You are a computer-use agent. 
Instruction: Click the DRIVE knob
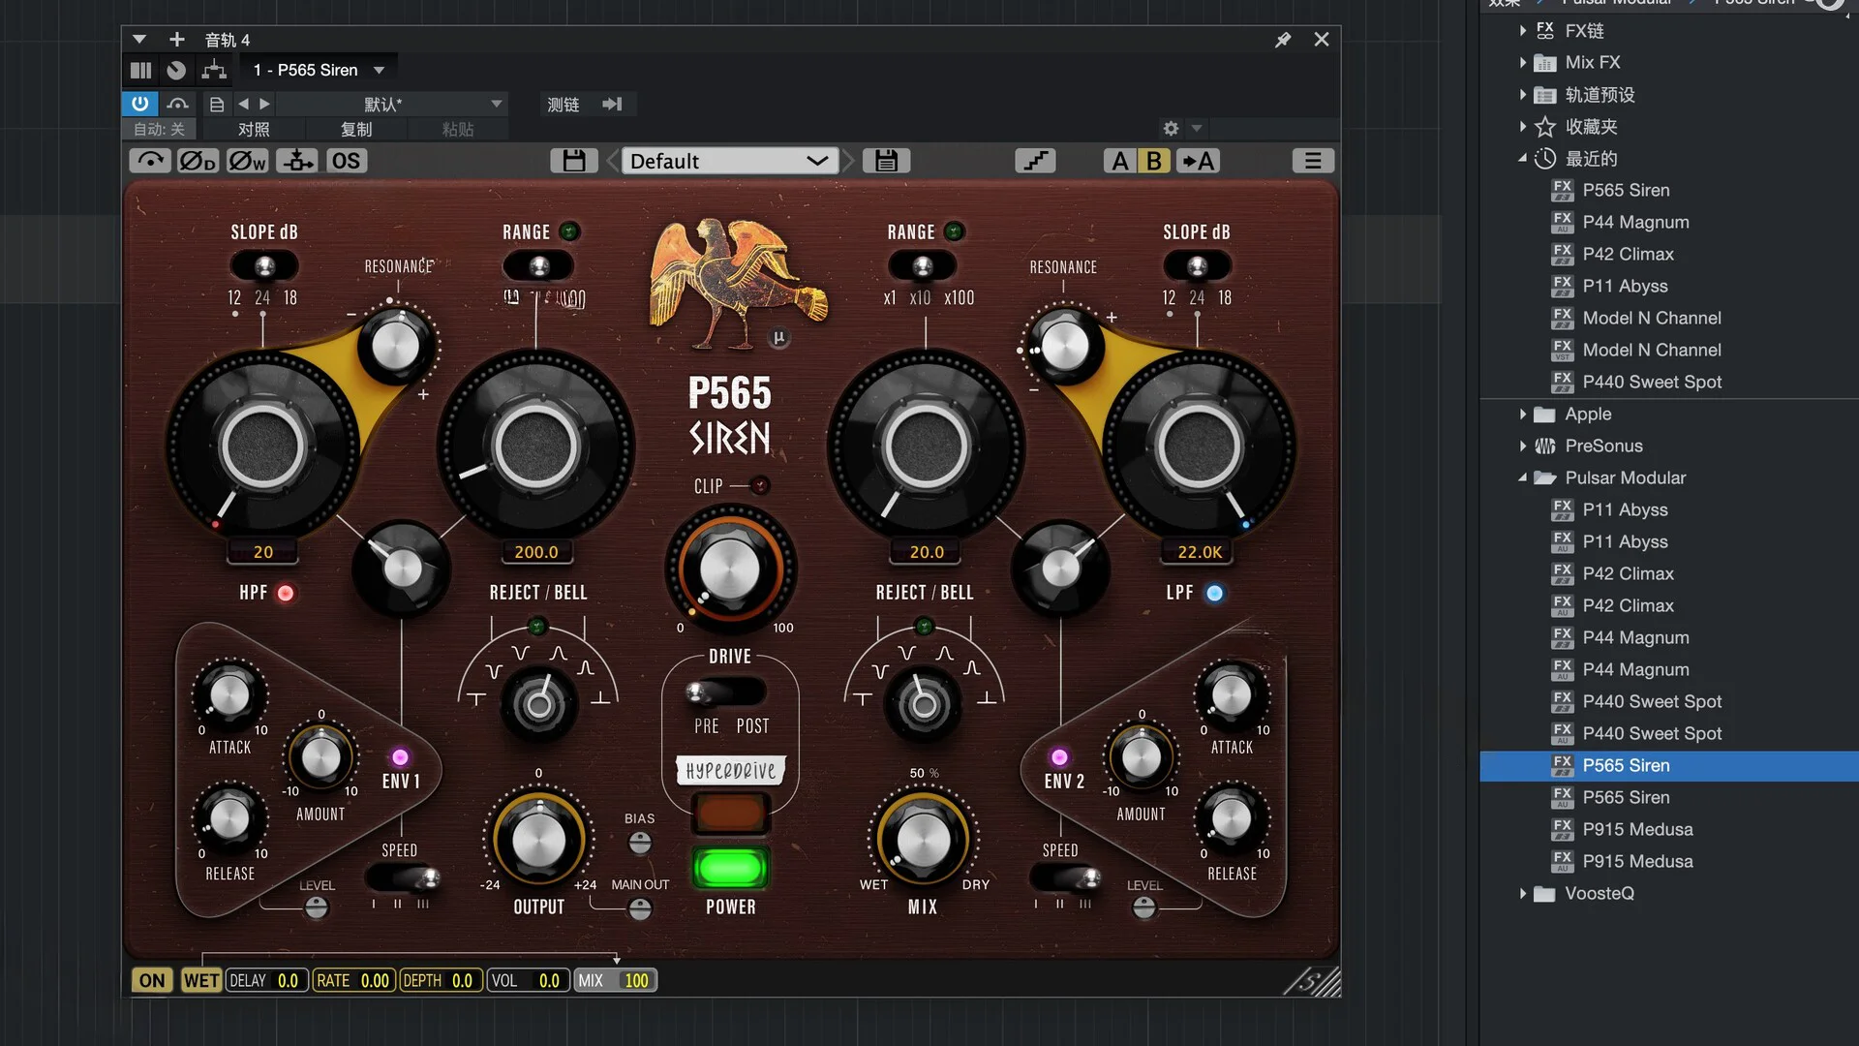pos(730,569)
